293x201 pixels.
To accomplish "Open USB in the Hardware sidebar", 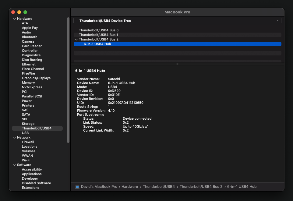I will tap(25, 133).
